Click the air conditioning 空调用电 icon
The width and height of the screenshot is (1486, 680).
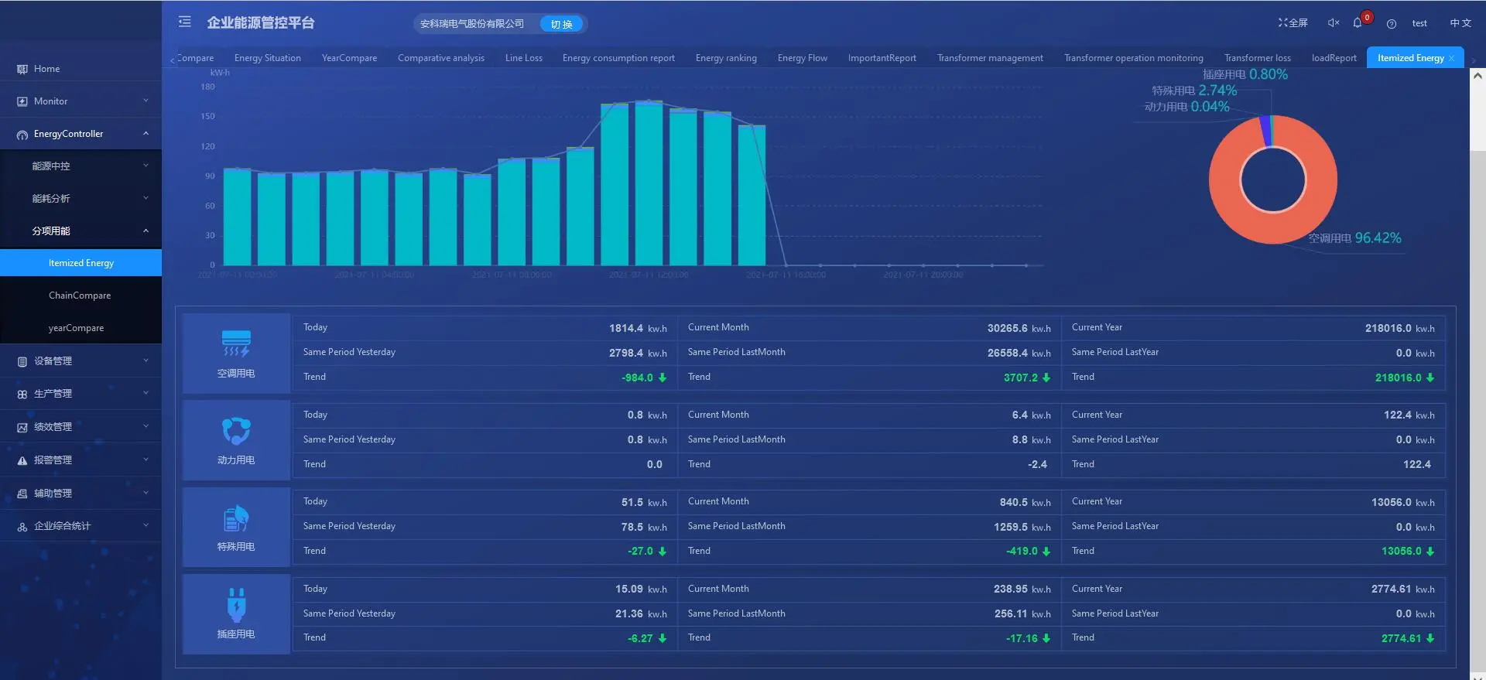tap(236, 343)
